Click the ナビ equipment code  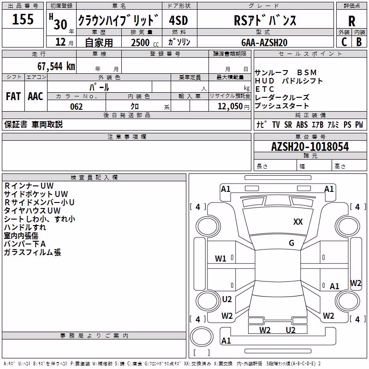point(262,125)
